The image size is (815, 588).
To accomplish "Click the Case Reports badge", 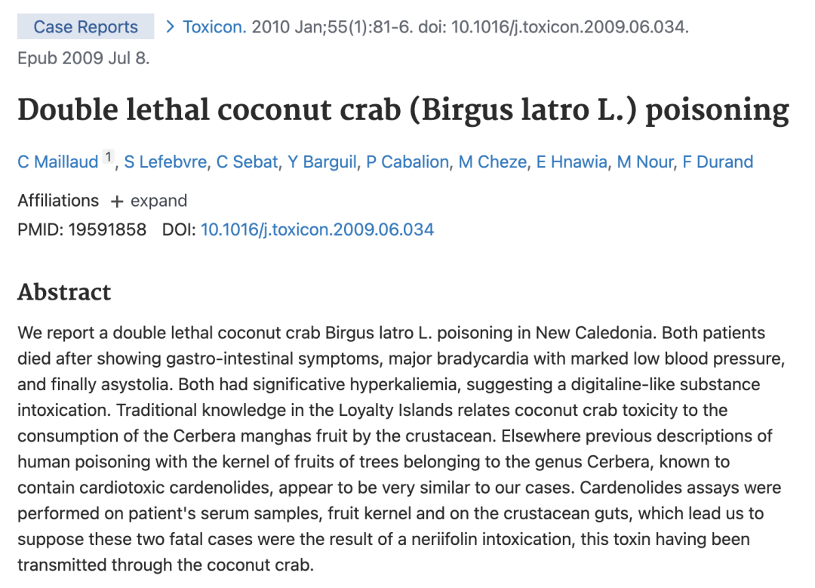I will [x=85, y=27].
